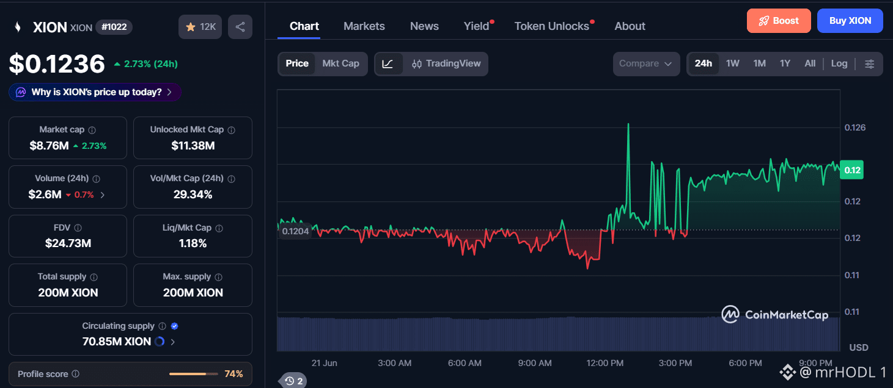Open the history events clock badge
Image resolution: width=893 pixels, height=388 pixels.
(x=293, y=381)
